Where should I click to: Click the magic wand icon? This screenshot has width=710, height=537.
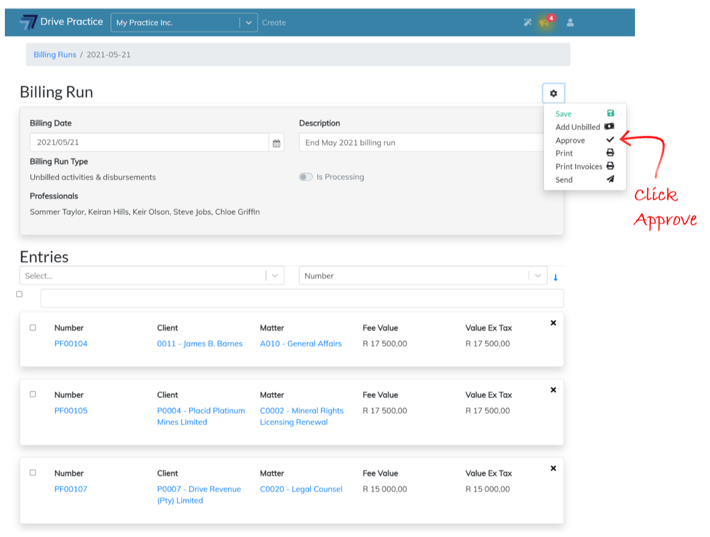coord(528,23)
